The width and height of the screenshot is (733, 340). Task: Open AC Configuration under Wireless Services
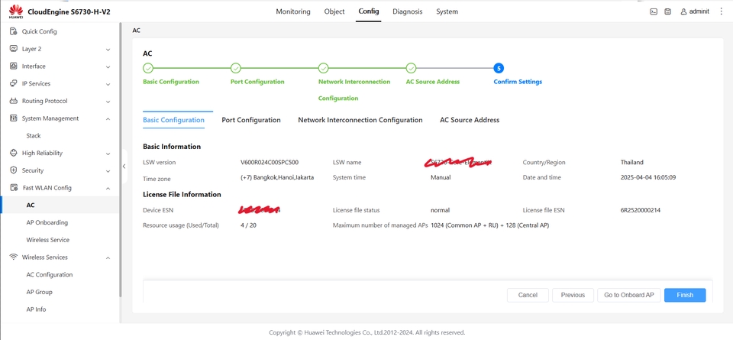(50, 274)
